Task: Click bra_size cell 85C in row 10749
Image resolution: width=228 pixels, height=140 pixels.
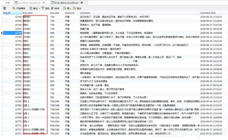Action: (x=52, y=37)
